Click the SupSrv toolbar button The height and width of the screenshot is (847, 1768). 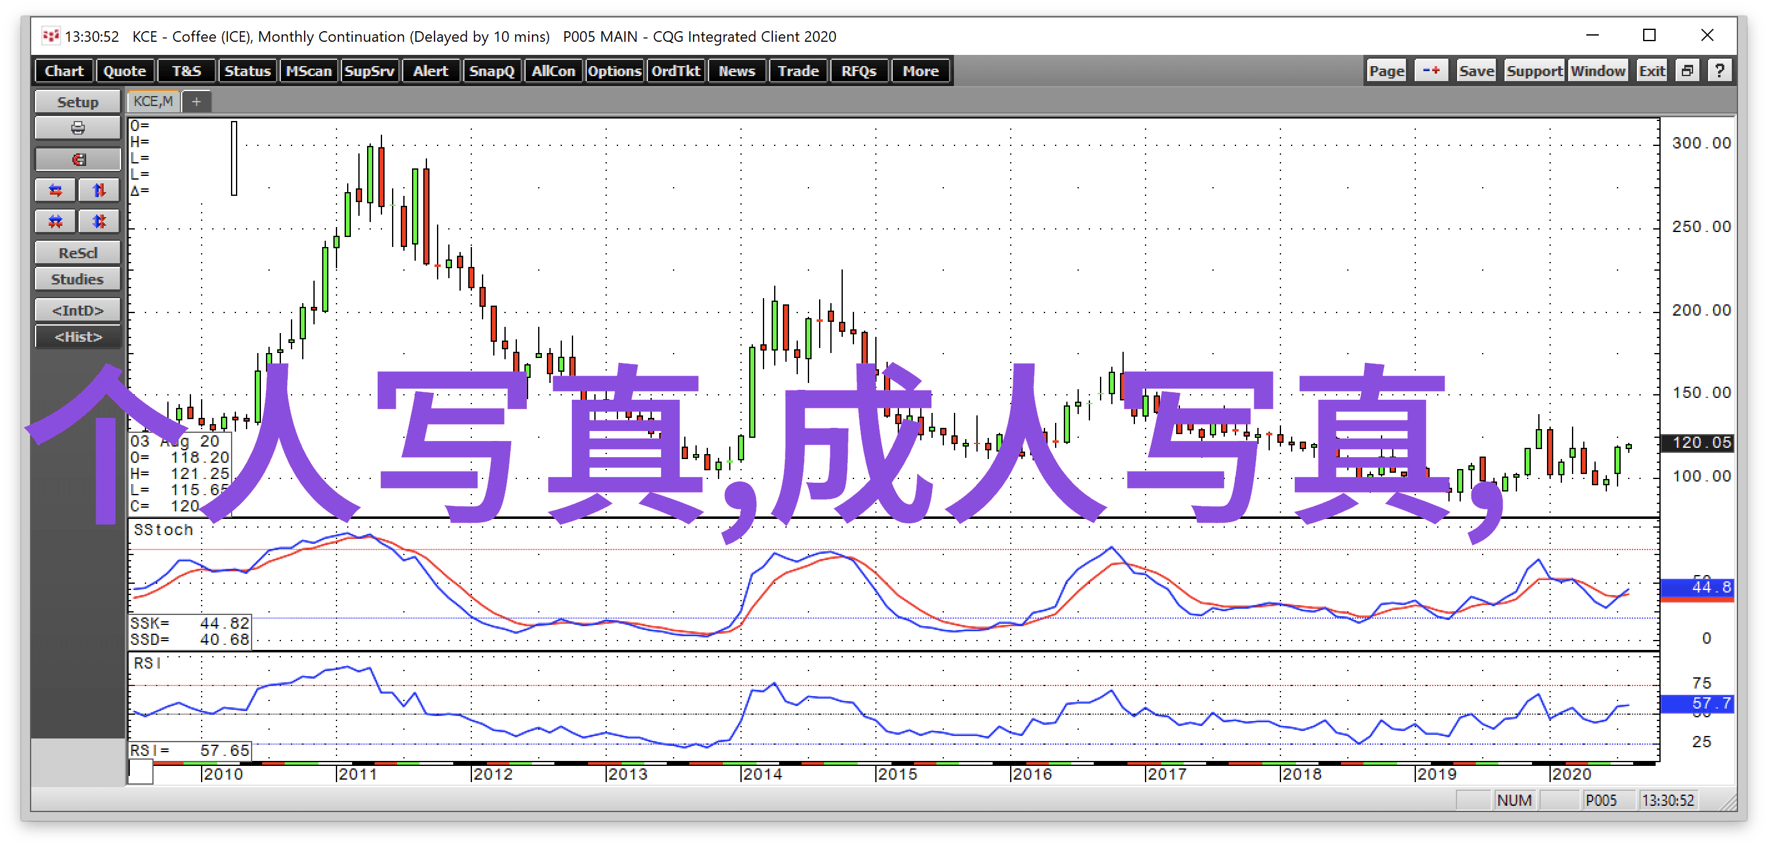tap(369, 70)
